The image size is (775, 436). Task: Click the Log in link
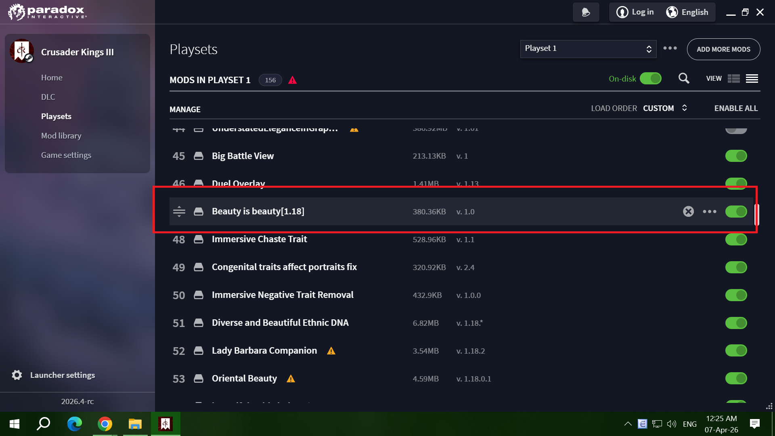(643, 12)
